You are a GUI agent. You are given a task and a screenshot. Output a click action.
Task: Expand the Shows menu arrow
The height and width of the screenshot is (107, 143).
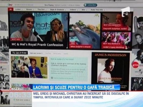point(33,10)
